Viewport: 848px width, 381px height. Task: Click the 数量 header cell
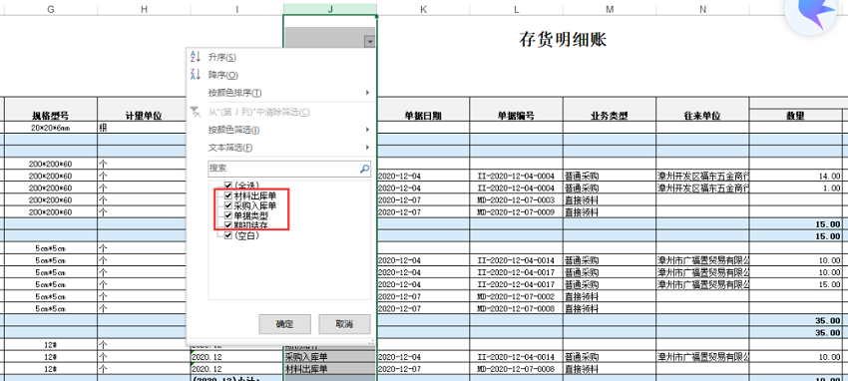(795, 115)
